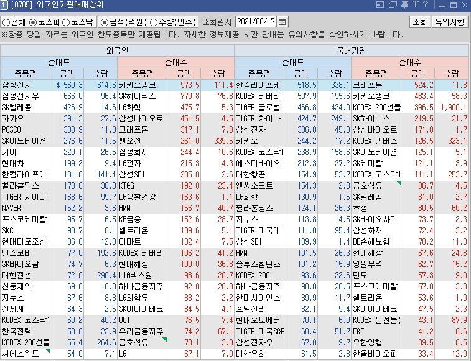Click 호텔신라 in institutional net-sell column
Viewport: 471px width, 361px height.
(251, 309)
